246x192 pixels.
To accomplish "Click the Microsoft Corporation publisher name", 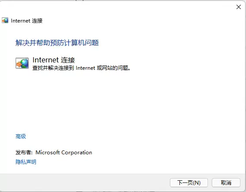I will click(x=64, y=153).
